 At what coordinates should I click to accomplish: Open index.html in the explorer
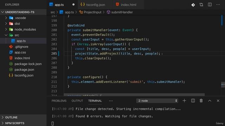(x=23, y=58)
